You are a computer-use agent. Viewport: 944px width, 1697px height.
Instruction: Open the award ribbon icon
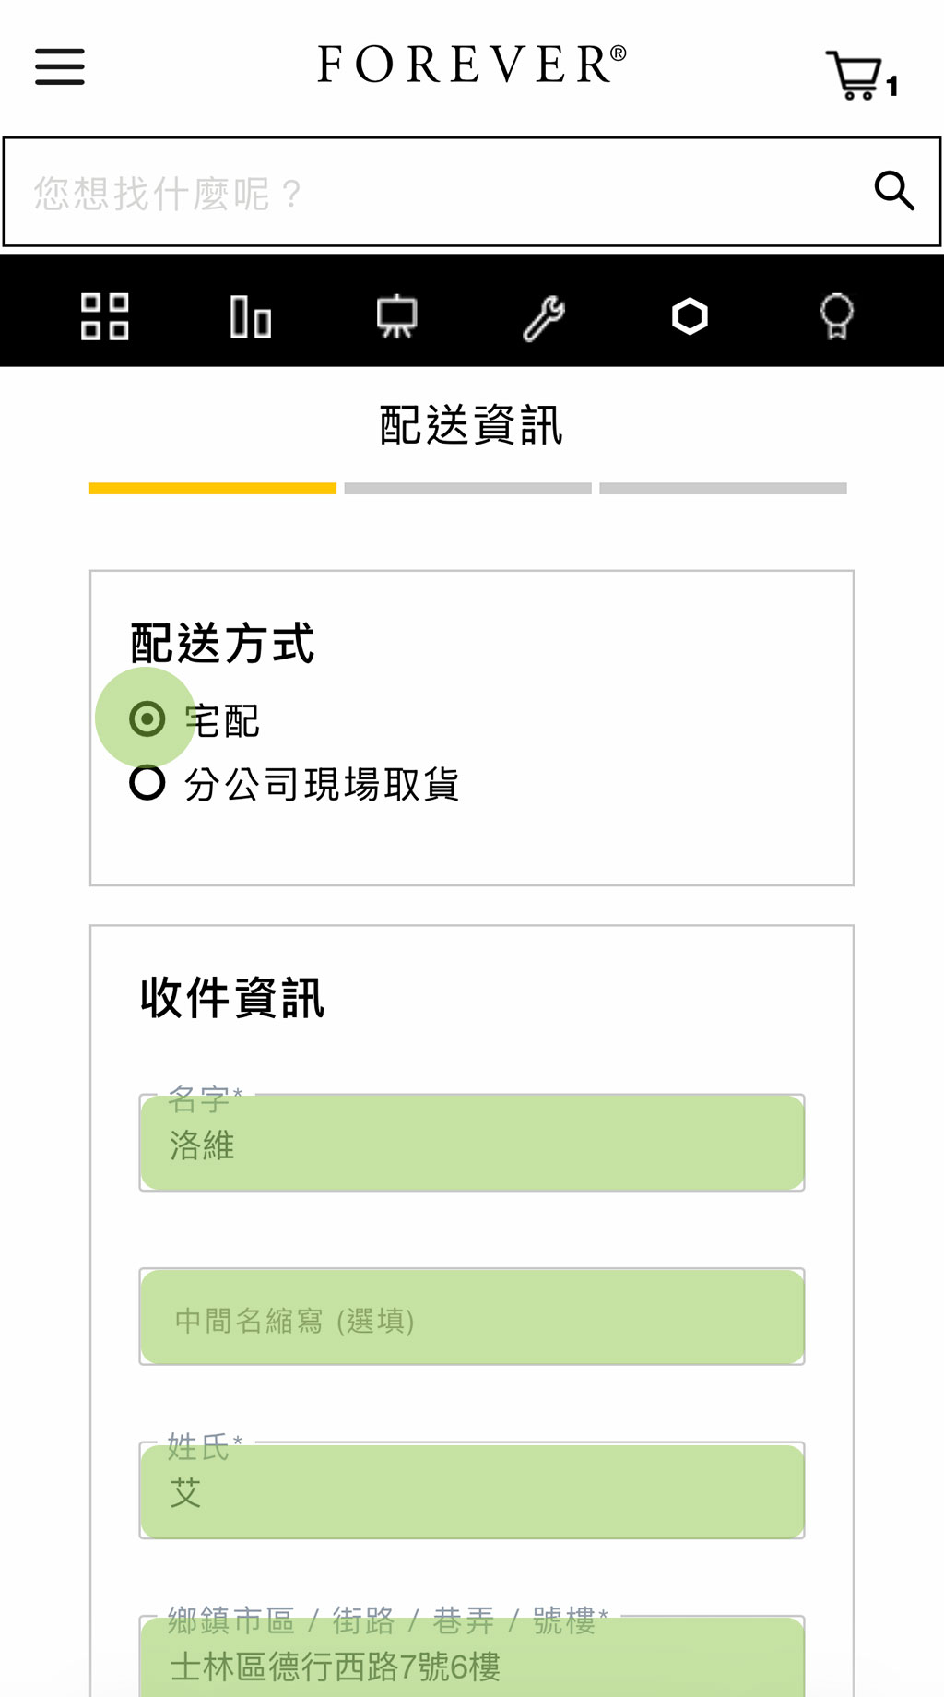(x=836, y=316)
